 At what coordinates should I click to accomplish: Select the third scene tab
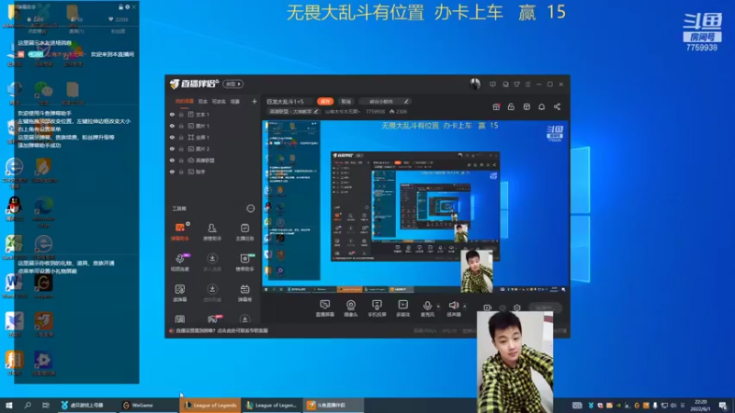(219, 101)
